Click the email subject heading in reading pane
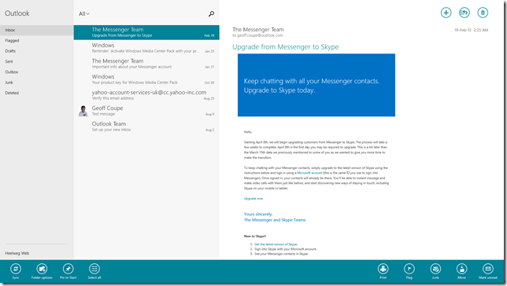The height and width of the screenshot is (286, 507). tap(286, 47)
